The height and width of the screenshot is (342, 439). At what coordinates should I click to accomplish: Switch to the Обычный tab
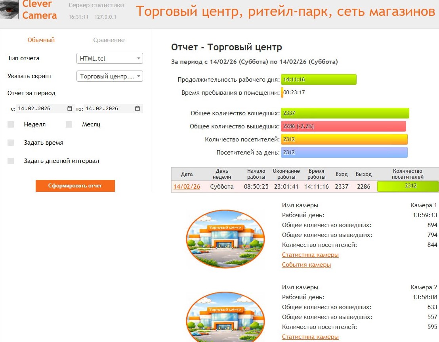pos(41,40)
